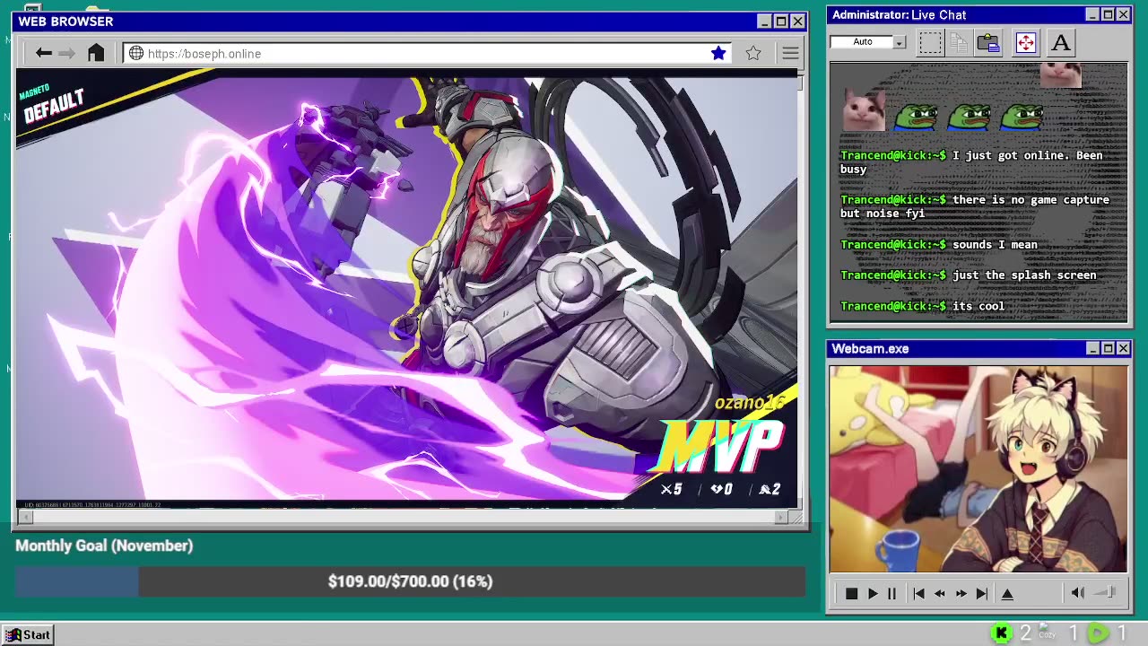Go back with the browser's left arrow

[x=43, y=54]
